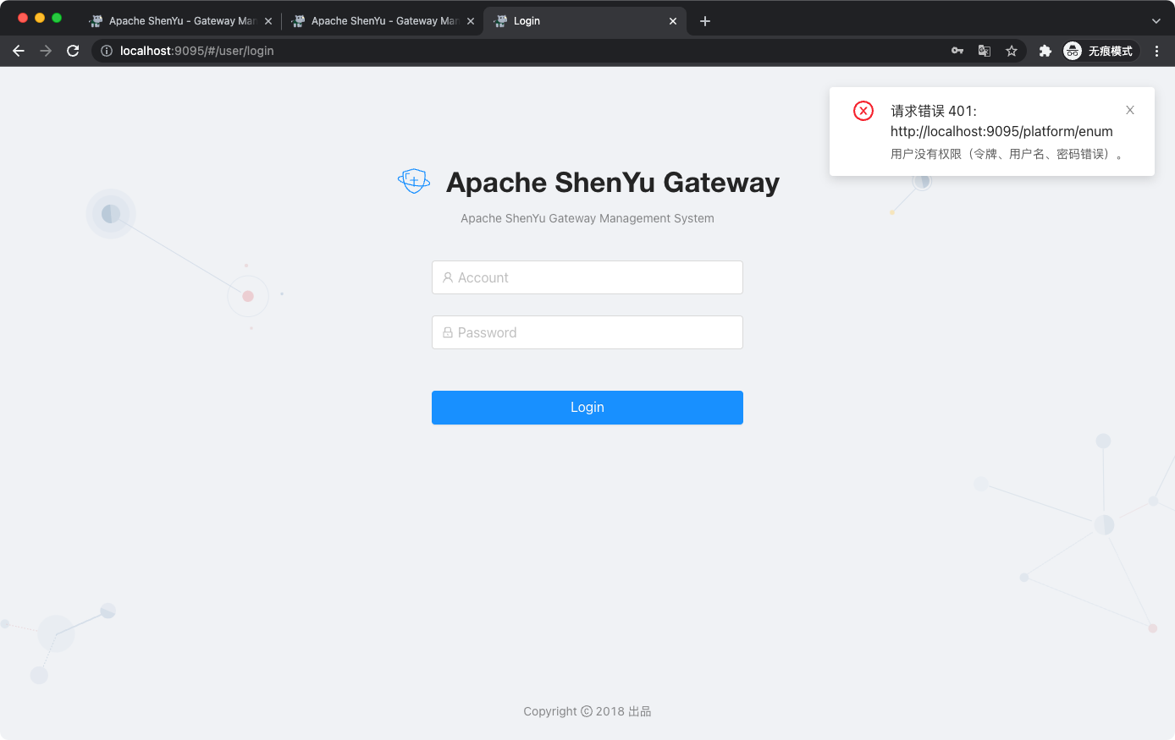The width and height of the screenshot is (1175, 740).
Task: Click the extensions puzzle icon
Action: click(1045, 51)
